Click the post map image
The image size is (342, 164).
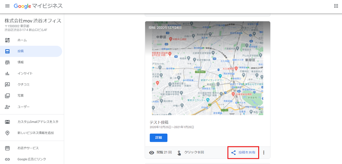208,68
